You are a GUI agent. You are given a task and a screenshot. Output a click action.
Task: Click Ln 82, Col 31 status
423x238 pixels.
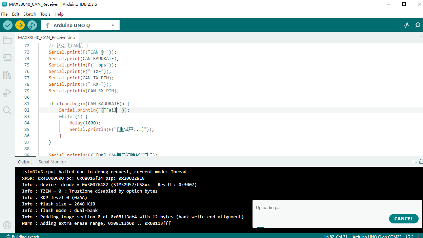pyautogui.click(x=336, y=236)
